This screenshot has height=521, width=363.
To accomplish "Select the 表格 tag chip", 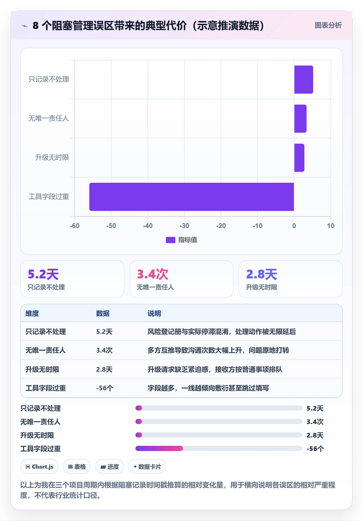I will 77,467.
